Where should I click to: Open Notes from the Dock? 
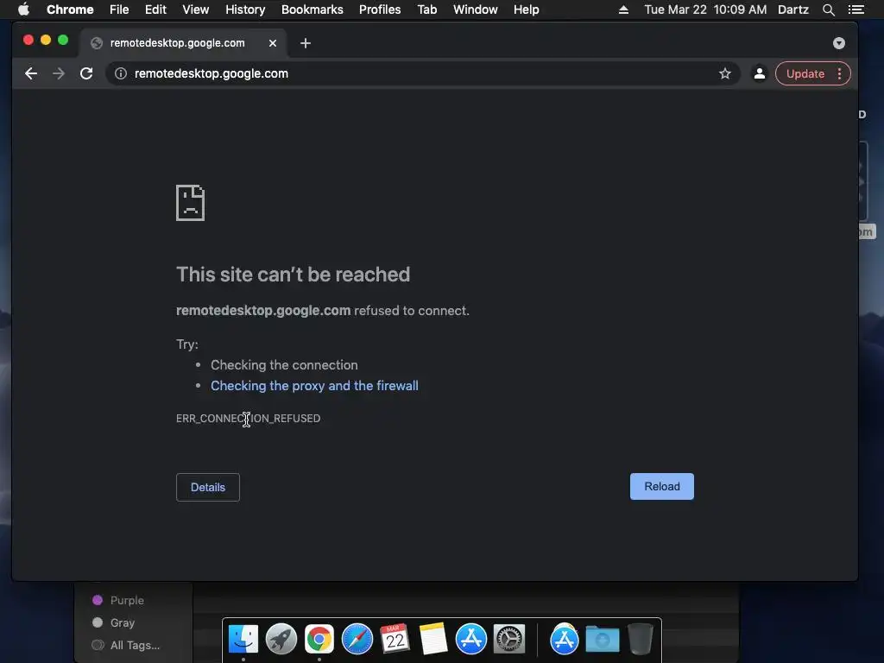coord(433,639)
